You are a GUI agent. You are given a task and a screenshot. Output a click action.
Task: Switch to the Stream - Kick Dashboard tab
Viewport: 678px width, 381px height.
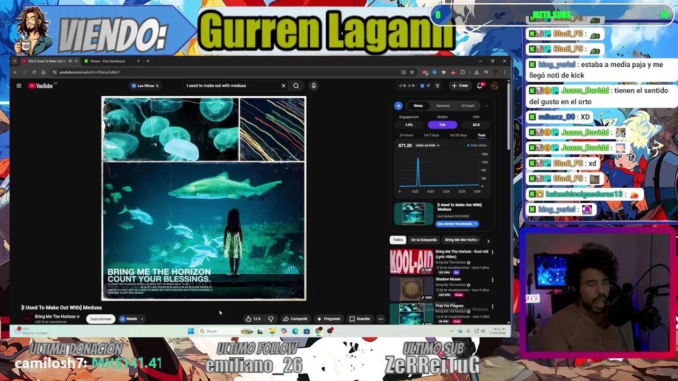[x=112, y=61]
